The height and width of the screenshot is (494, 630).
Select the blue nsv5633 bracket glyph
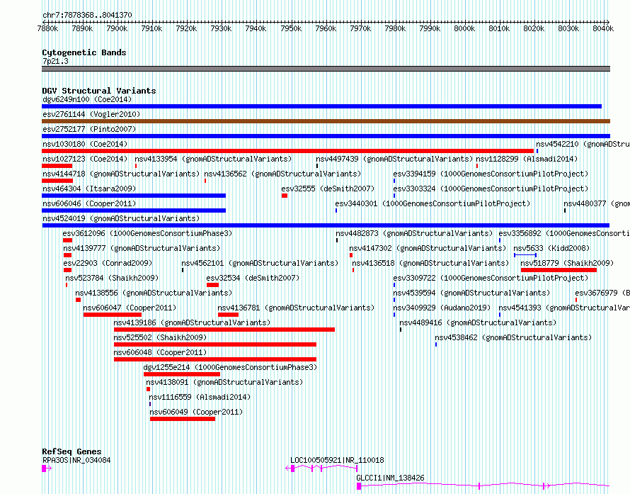pos(525,255)
